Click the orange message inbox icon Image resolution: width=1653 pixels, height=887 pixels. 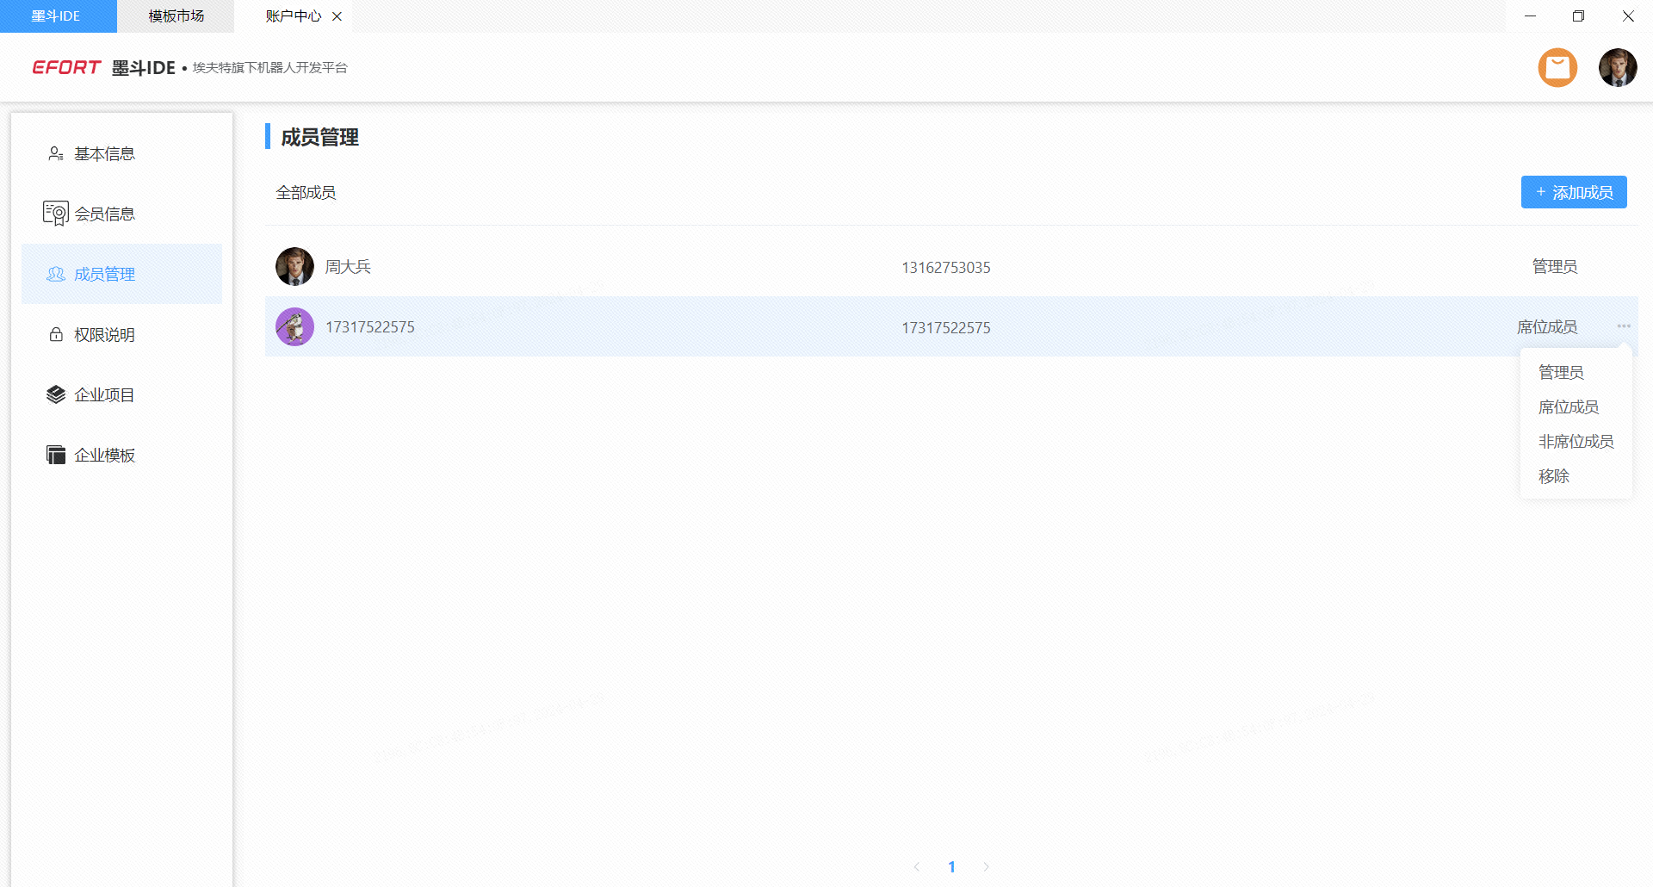coord(1557,68)
